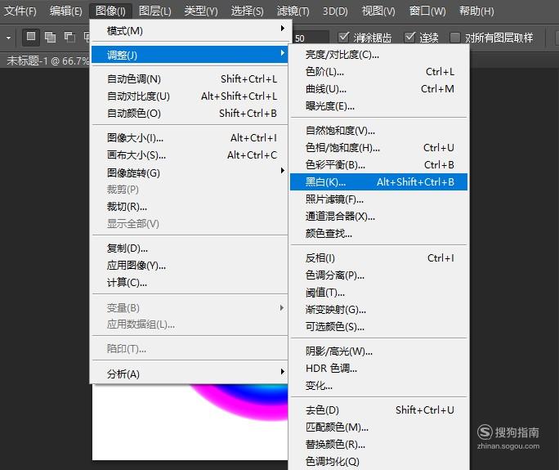
Task: Open the 文件(F) menu
Action: [20, 11]
